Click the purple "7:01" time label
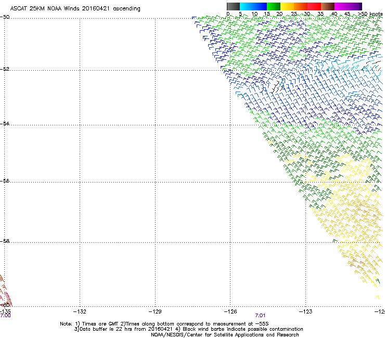 [260, 316]
